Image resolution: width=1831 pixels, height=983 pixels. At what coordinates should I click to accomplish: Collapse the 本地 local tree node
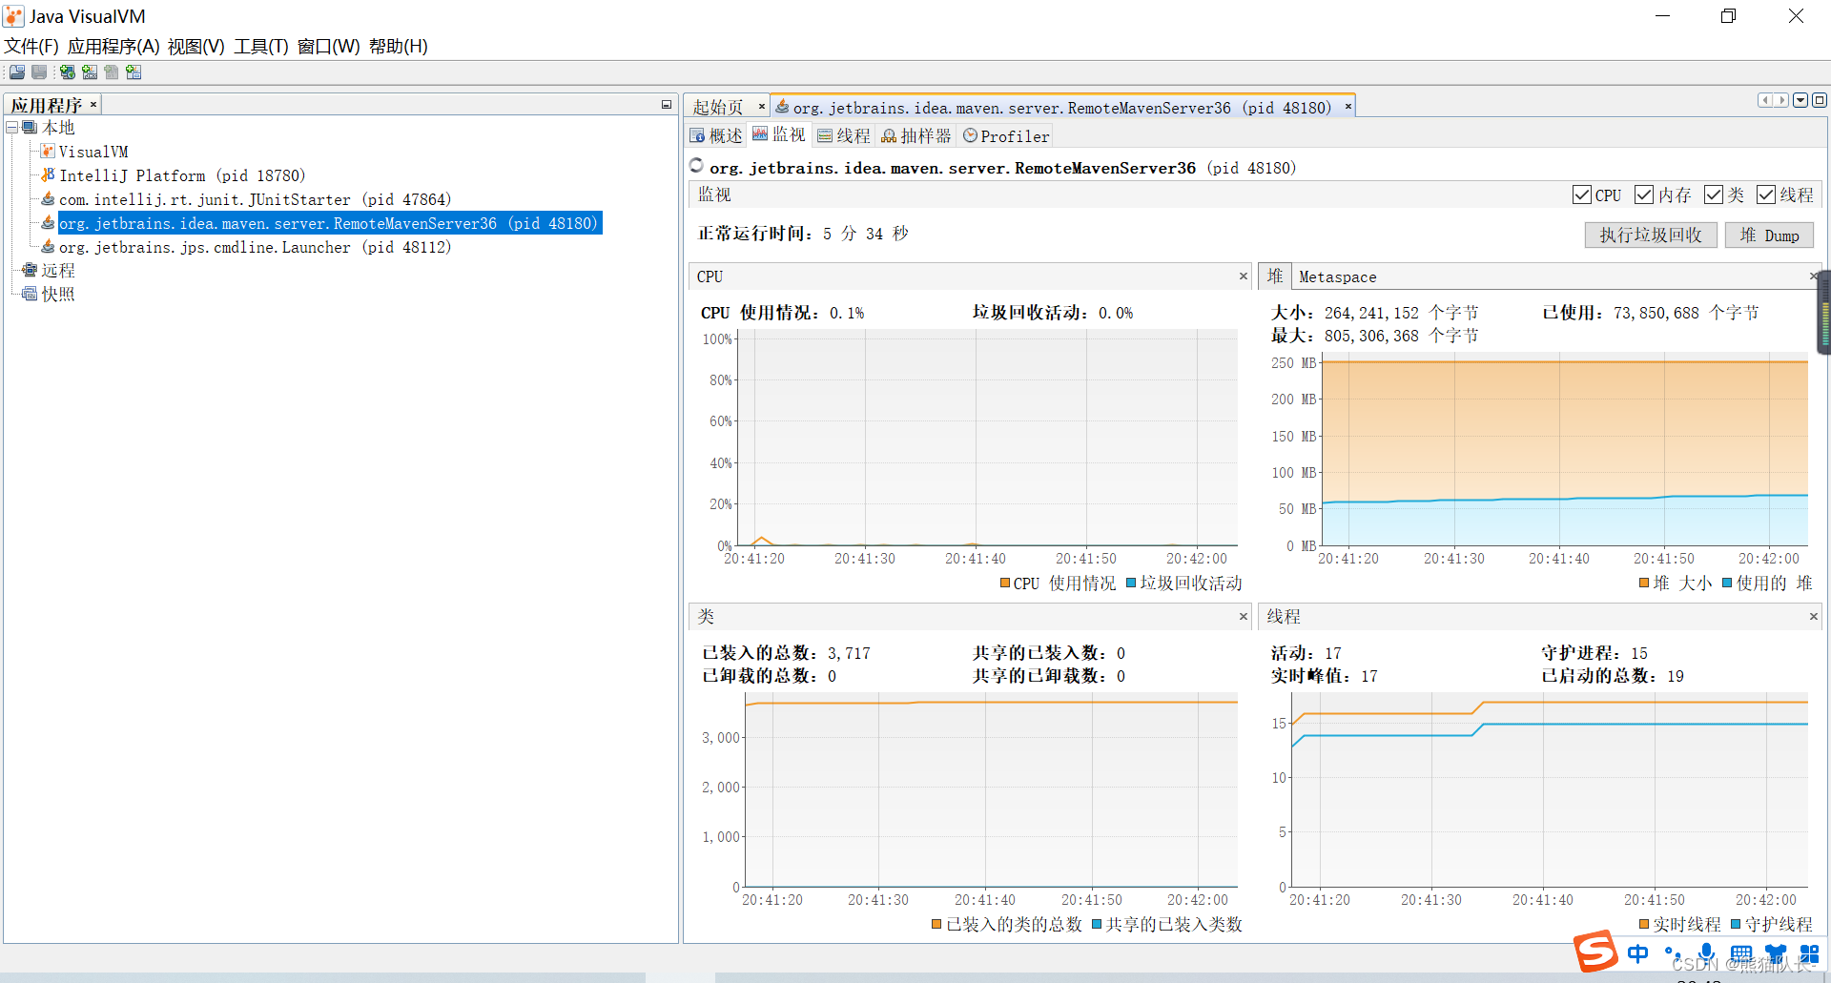pyautogui.click(x=12, y=128)
